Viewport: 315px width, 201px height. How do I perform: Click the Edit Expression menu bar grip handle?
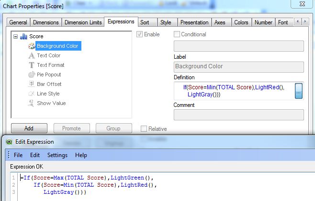[9, 155]
